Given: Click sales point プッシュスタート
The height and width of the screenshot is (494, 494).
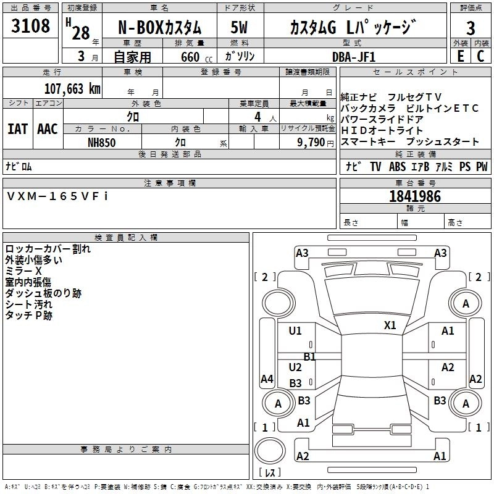Looking at the screenshot, I should [x=442, y=142].
